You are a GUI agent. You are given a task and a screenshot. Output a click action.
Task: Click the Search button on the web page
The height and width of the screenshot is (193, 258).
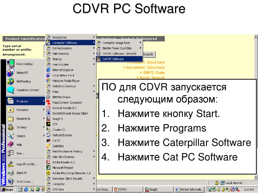(x=149, y=54)
